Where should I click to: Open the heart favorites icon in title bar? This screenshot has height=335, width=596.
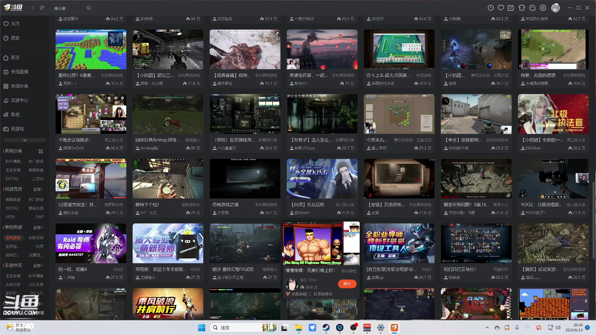(x=501, y=8)
